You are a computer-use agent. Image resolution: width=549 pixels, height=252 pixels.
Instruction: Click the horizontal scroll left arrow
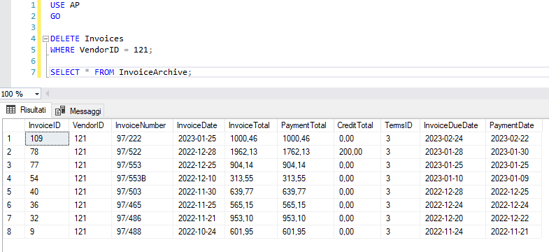[48, 94]
